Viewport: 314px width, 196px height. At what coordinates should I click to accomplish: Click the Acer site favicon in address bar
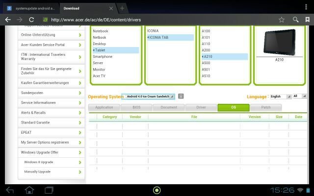[x=46, y=20]
